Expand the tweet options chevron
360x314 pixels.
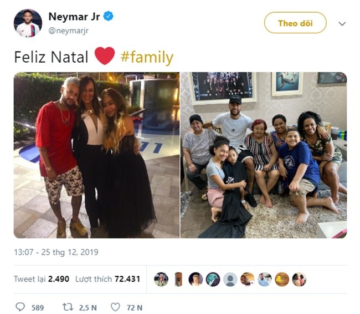(x=342, y=24)
